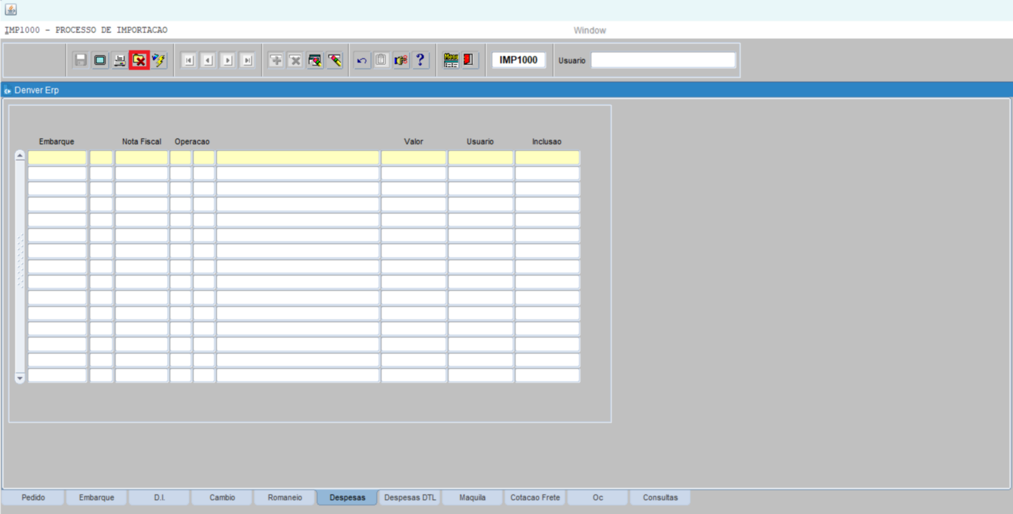Select the Cotacao Frete tab

(535, 498)
